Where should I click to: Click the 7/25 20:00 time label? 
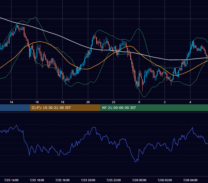pyautogui.click(x=88, y=180)
